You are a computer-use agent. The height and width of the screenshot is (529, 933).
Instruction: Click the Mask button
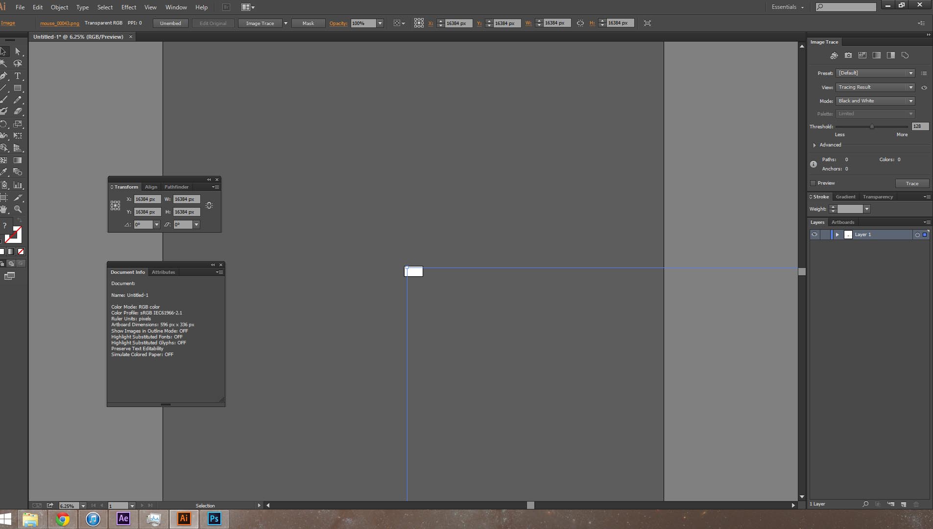pos(308,24)
